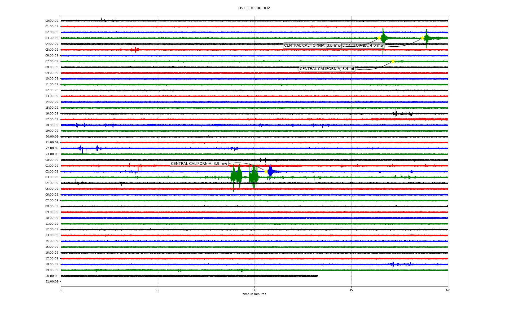Click the yellow star for the 4.0 mw event

point(422,38)
